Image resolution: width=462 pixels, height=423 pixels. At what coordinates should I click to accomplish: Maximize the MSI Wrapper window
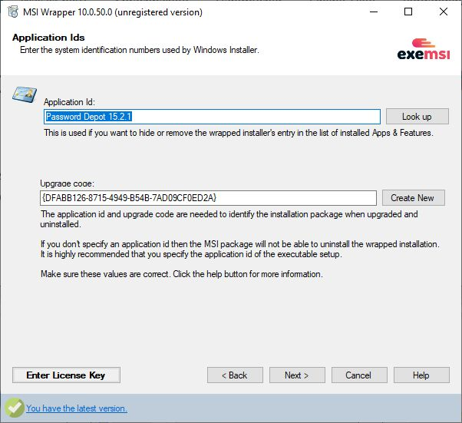pyautogui.click(x=408, y=12)
